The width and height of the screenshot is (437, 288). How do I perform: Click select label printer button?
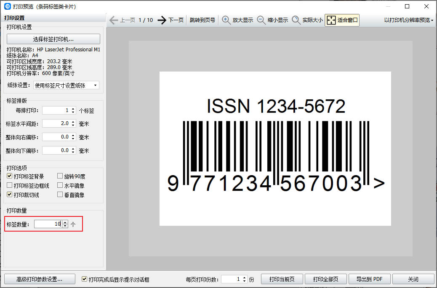53,39
